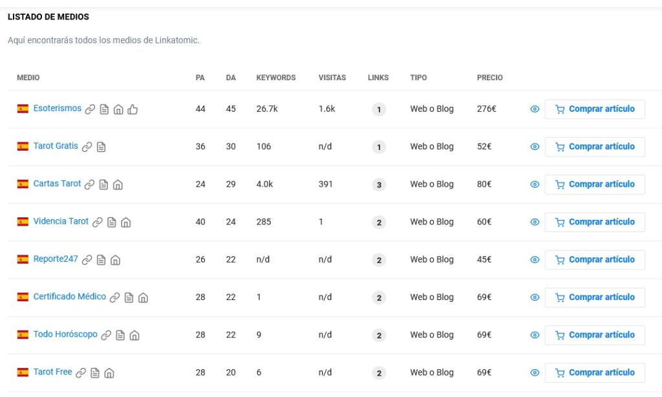Sort the list by the DA column header

click(231, 78)
